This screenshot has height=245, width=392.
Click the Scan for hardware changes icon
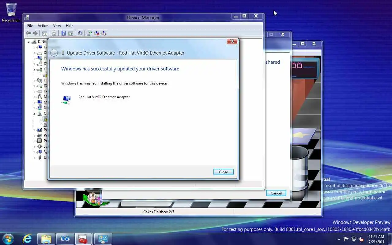click(80, 33)
